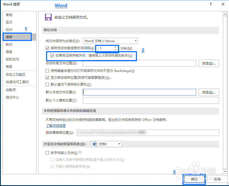
Task: Click the 自动恢复文件位置 text field
Action: pyautogui.click(x=139, y=63)
